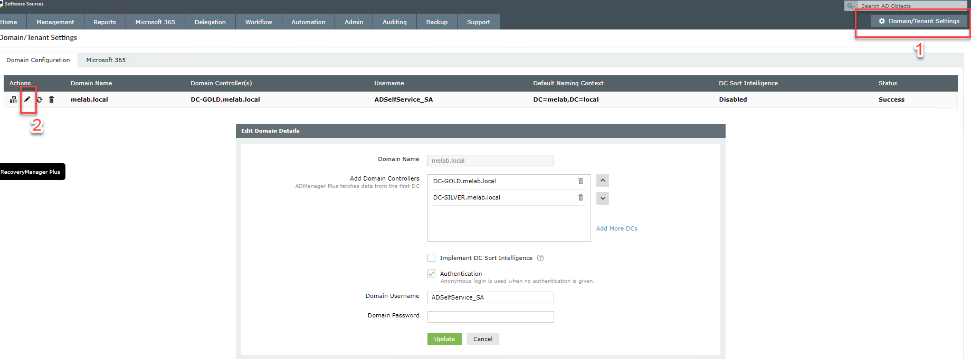Refresh the melab.local domain entry

(40, 99)
